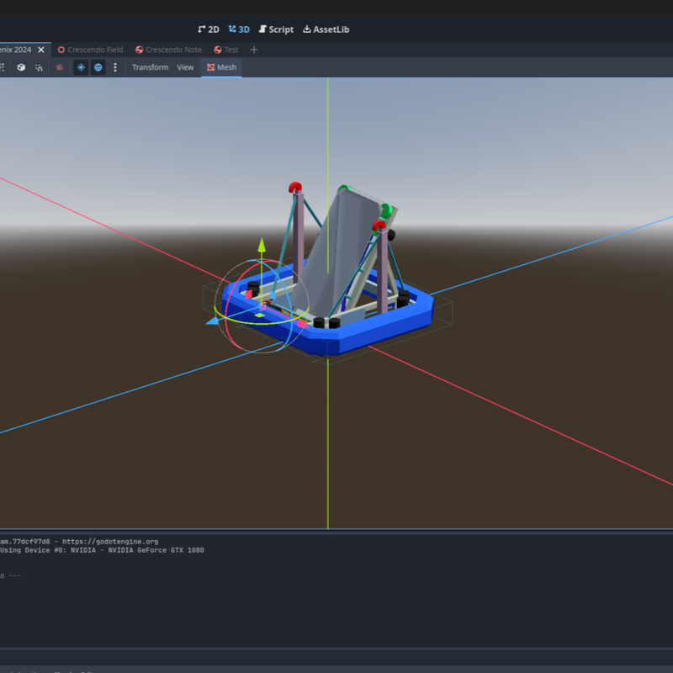Viewport: 673px width, 673px height.
Task: Add a new scene tab
Action: coord(254,50)
